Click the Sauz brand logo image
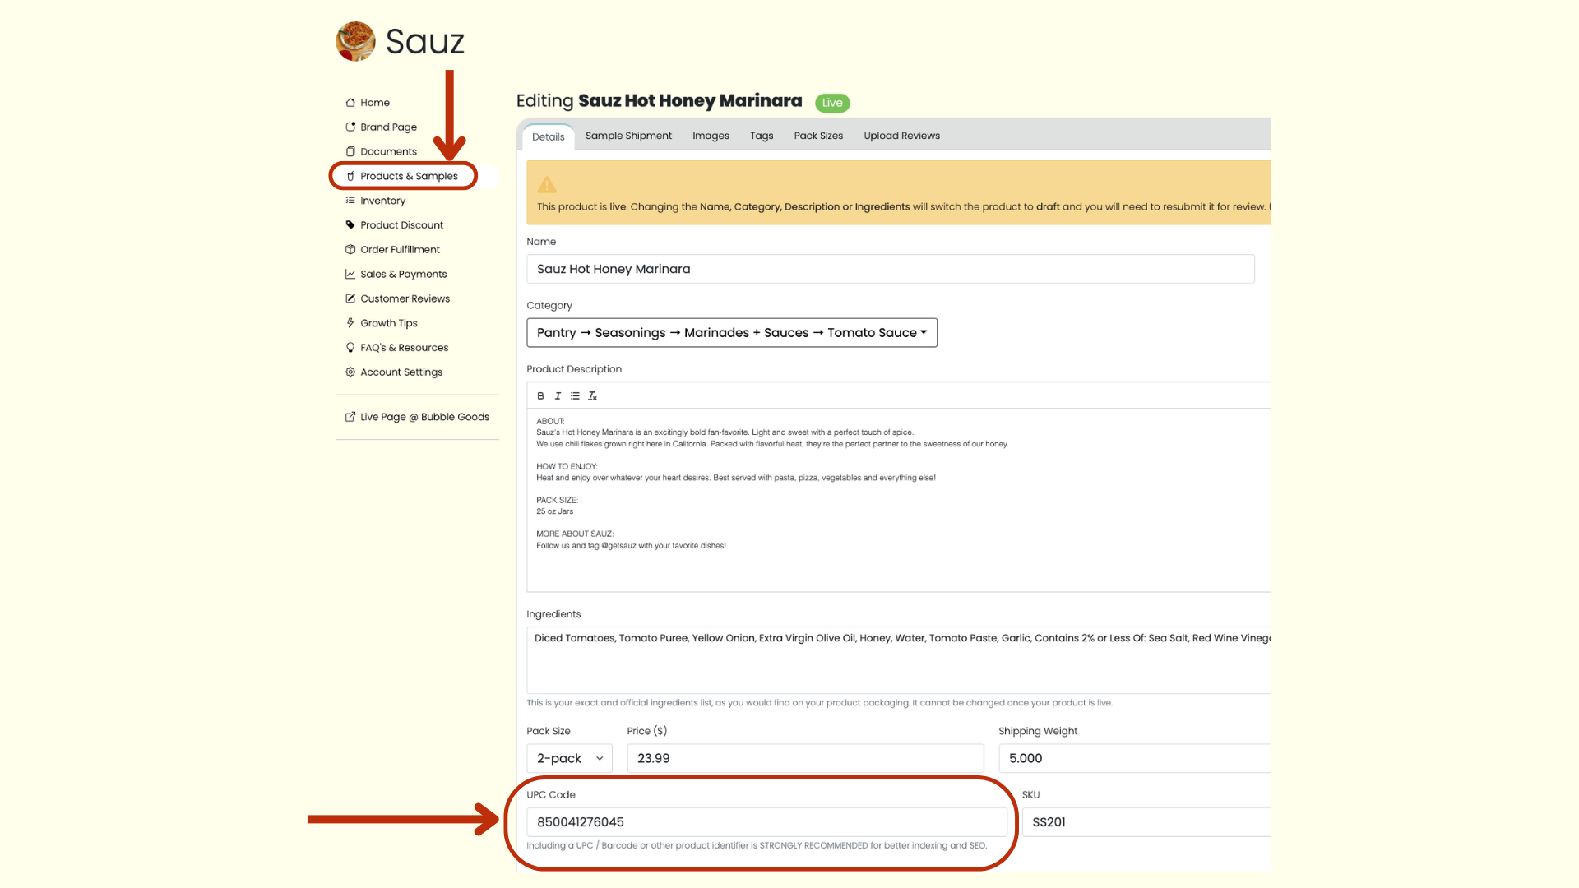Screen dimensions: 1579x888 tap(355, 41)
